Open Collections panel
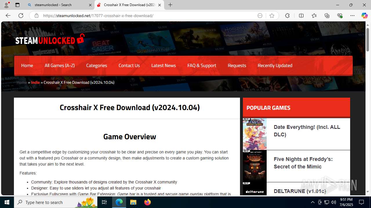Image resolution: width=371 pixels, height=208 pixels. pos(327,16)
